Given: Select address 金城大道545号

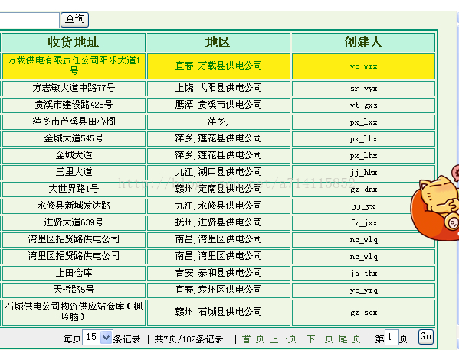Looking at the screenshot, I should coord(74,139).
